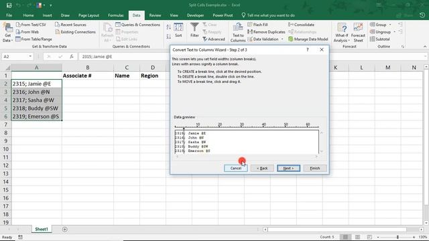Open Existing Connections
The height and width of the screenshot is (241, 429).
pos(75,32)
